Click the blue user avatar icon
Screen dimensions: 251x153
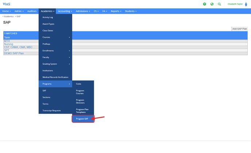pos(246,4)
